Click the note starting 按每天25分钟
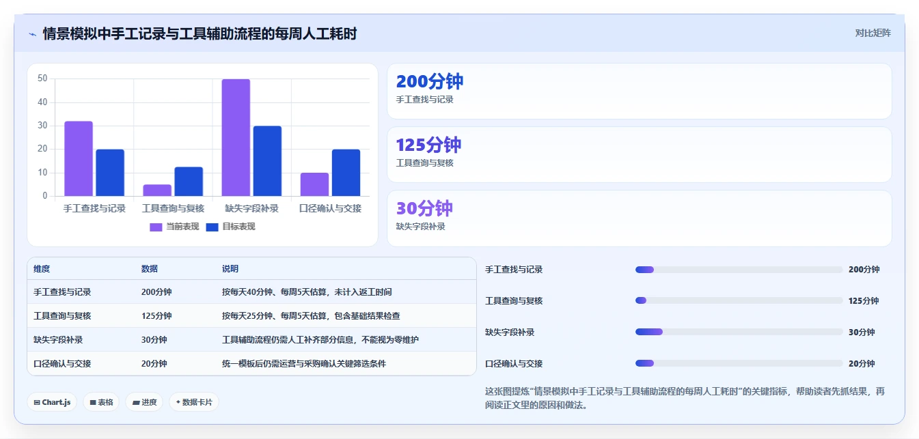 coord(311,315)
